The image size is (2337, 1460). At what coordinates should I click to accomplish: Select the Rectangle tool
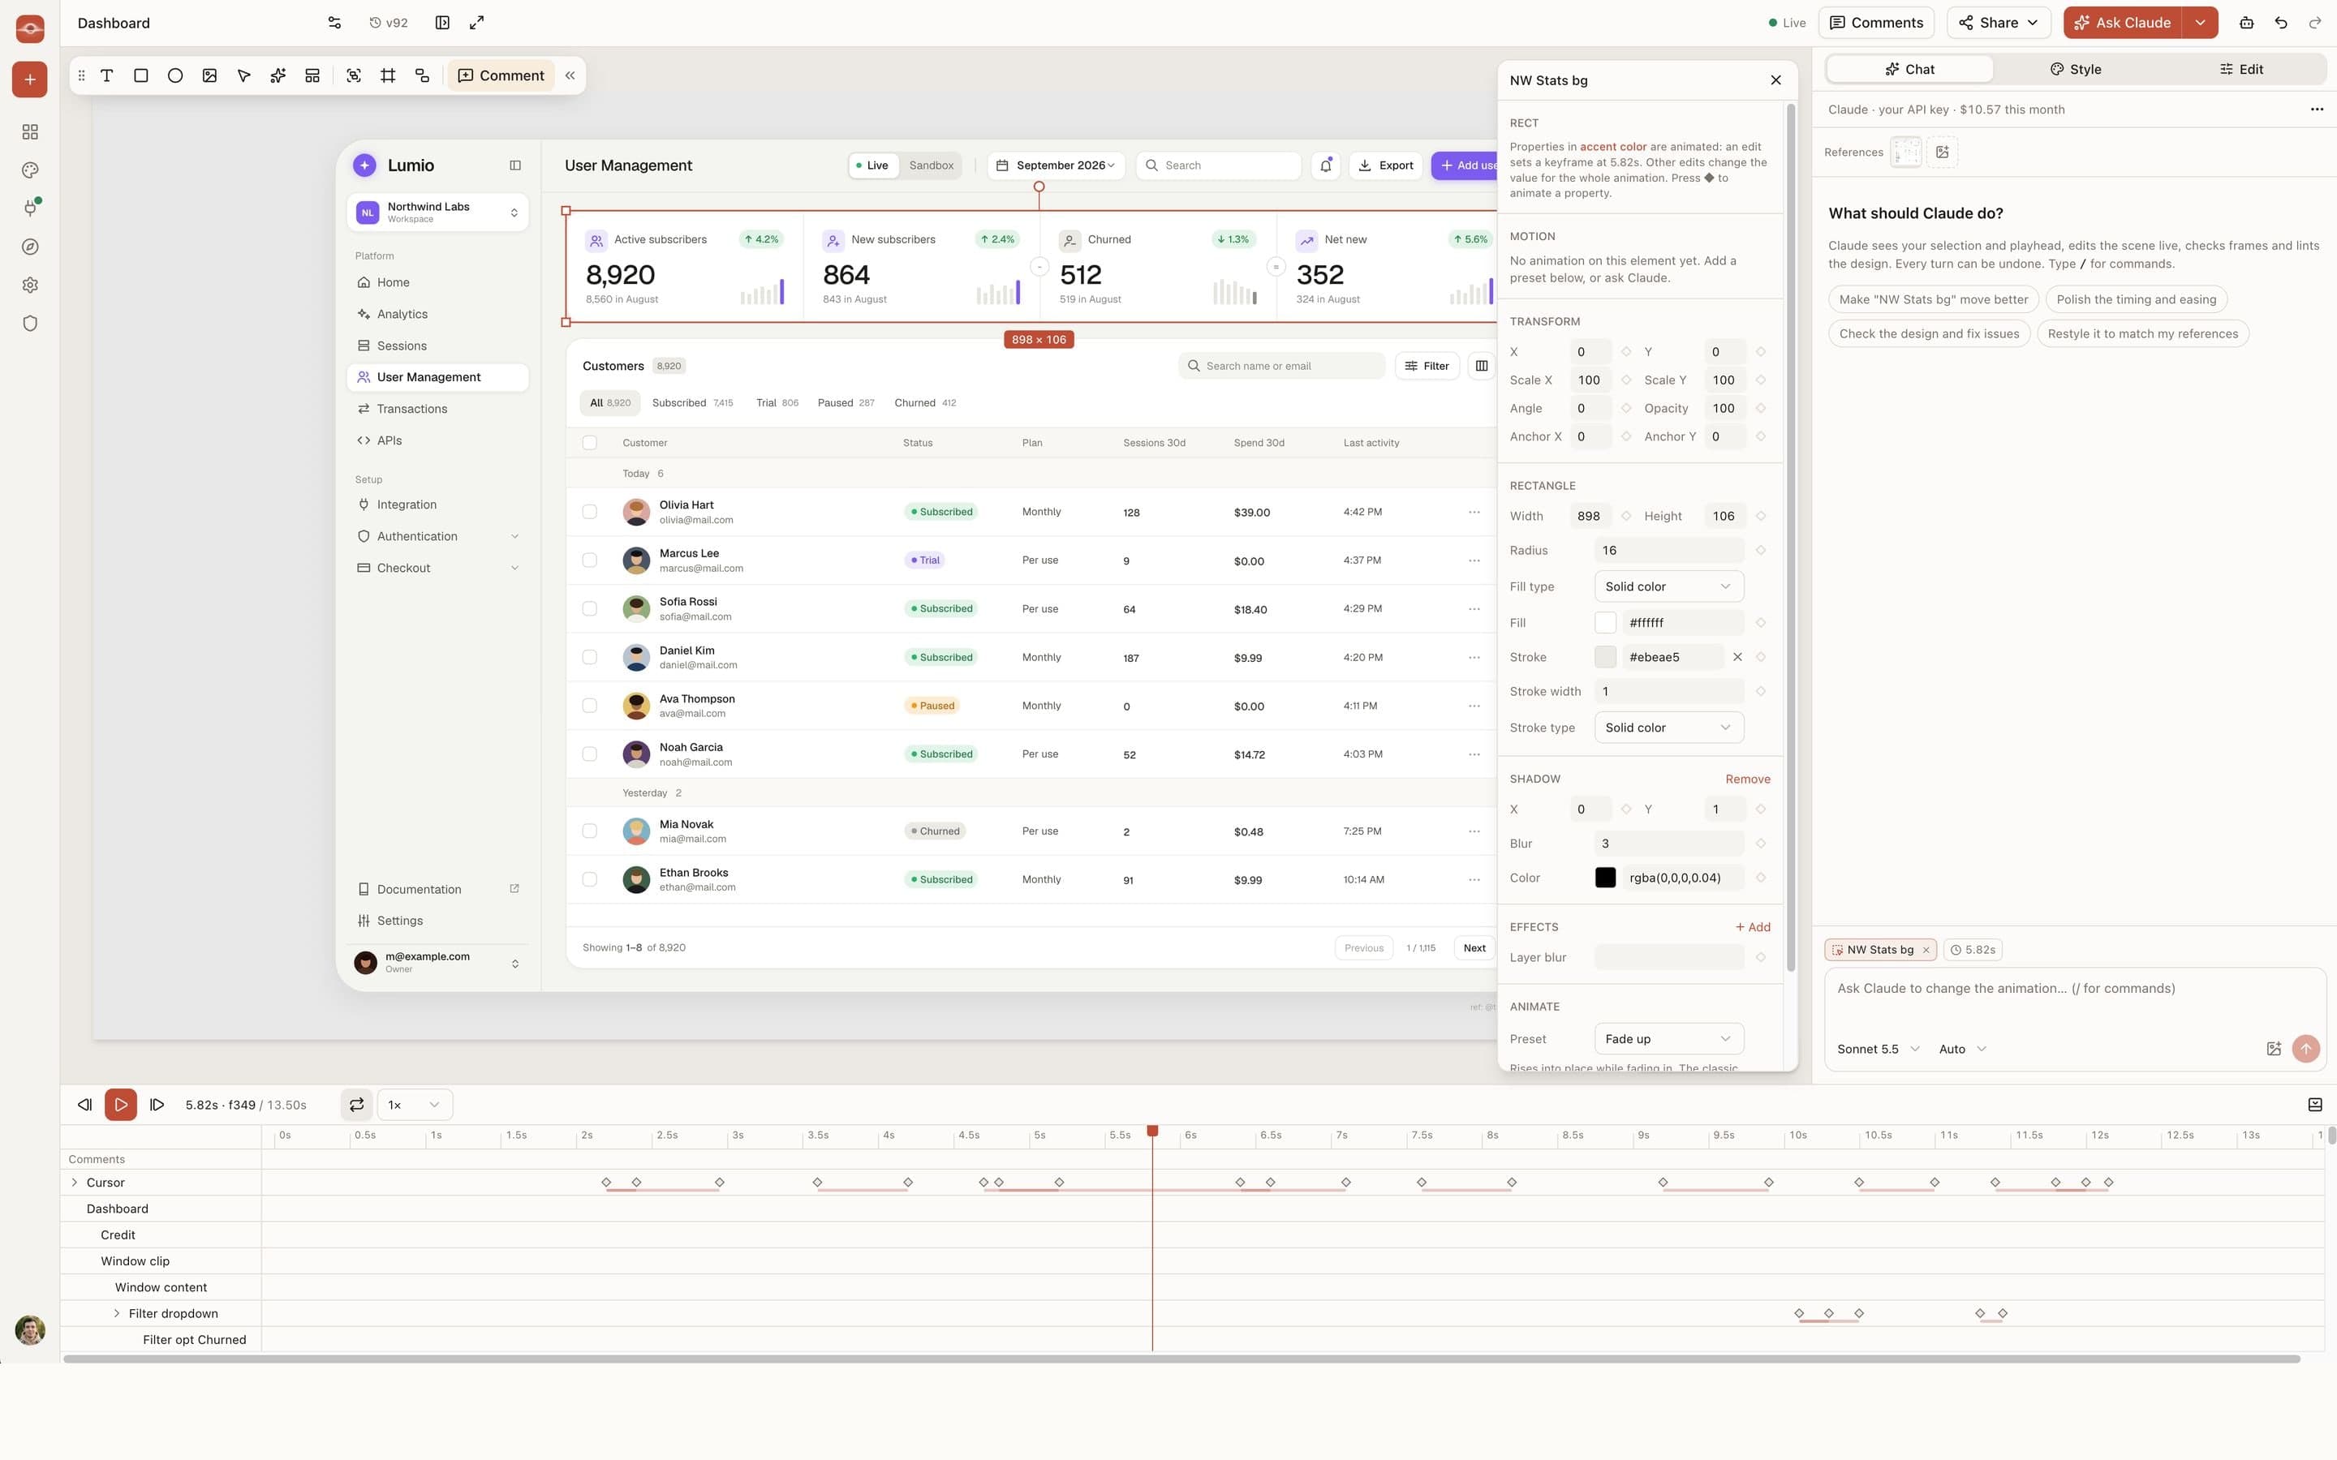tap(141, 75)
